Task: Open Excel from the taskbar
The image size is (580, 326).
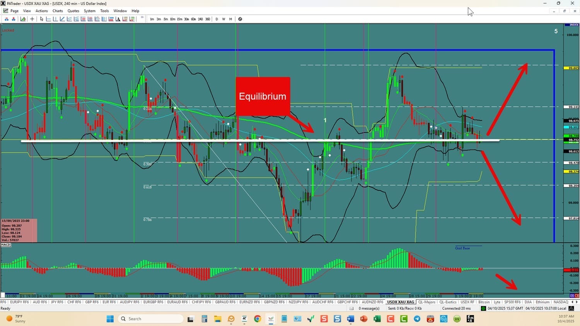Action: (377, 319)
